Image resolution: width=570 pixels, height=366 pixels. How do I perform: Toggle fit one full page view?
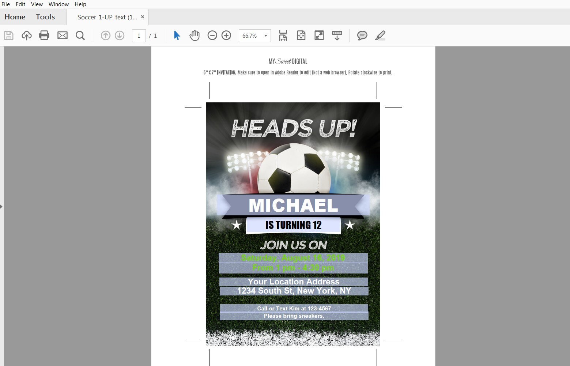301,35
